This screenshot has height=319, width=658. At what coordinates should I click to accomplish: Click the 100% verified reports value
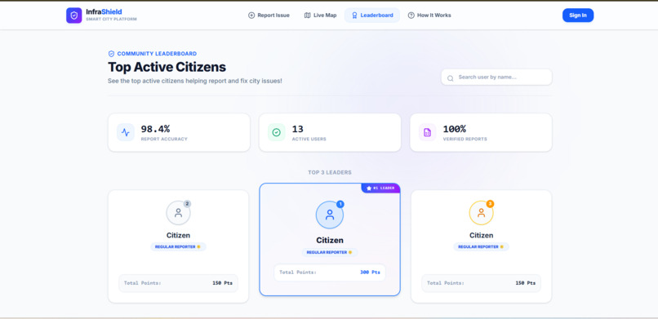coord(455,129)
